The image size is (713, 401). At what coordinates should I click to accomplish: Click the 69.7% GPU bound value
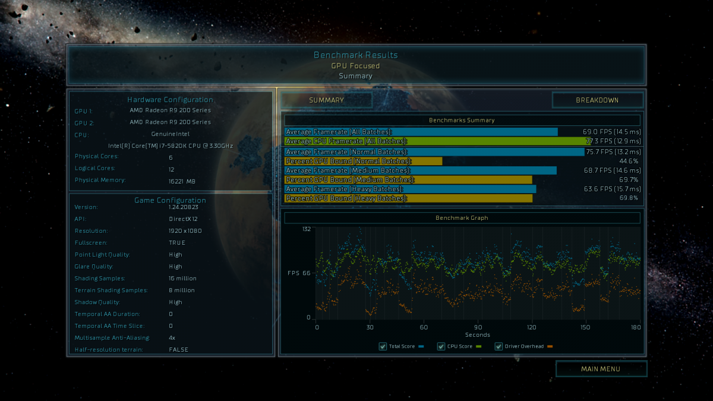pos(629,179)
